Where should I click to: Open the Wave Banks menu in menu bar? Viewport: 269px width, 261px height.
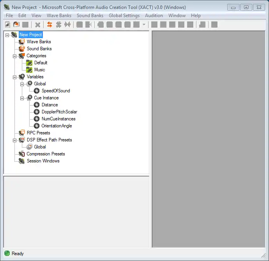click(x=59, y=16)
